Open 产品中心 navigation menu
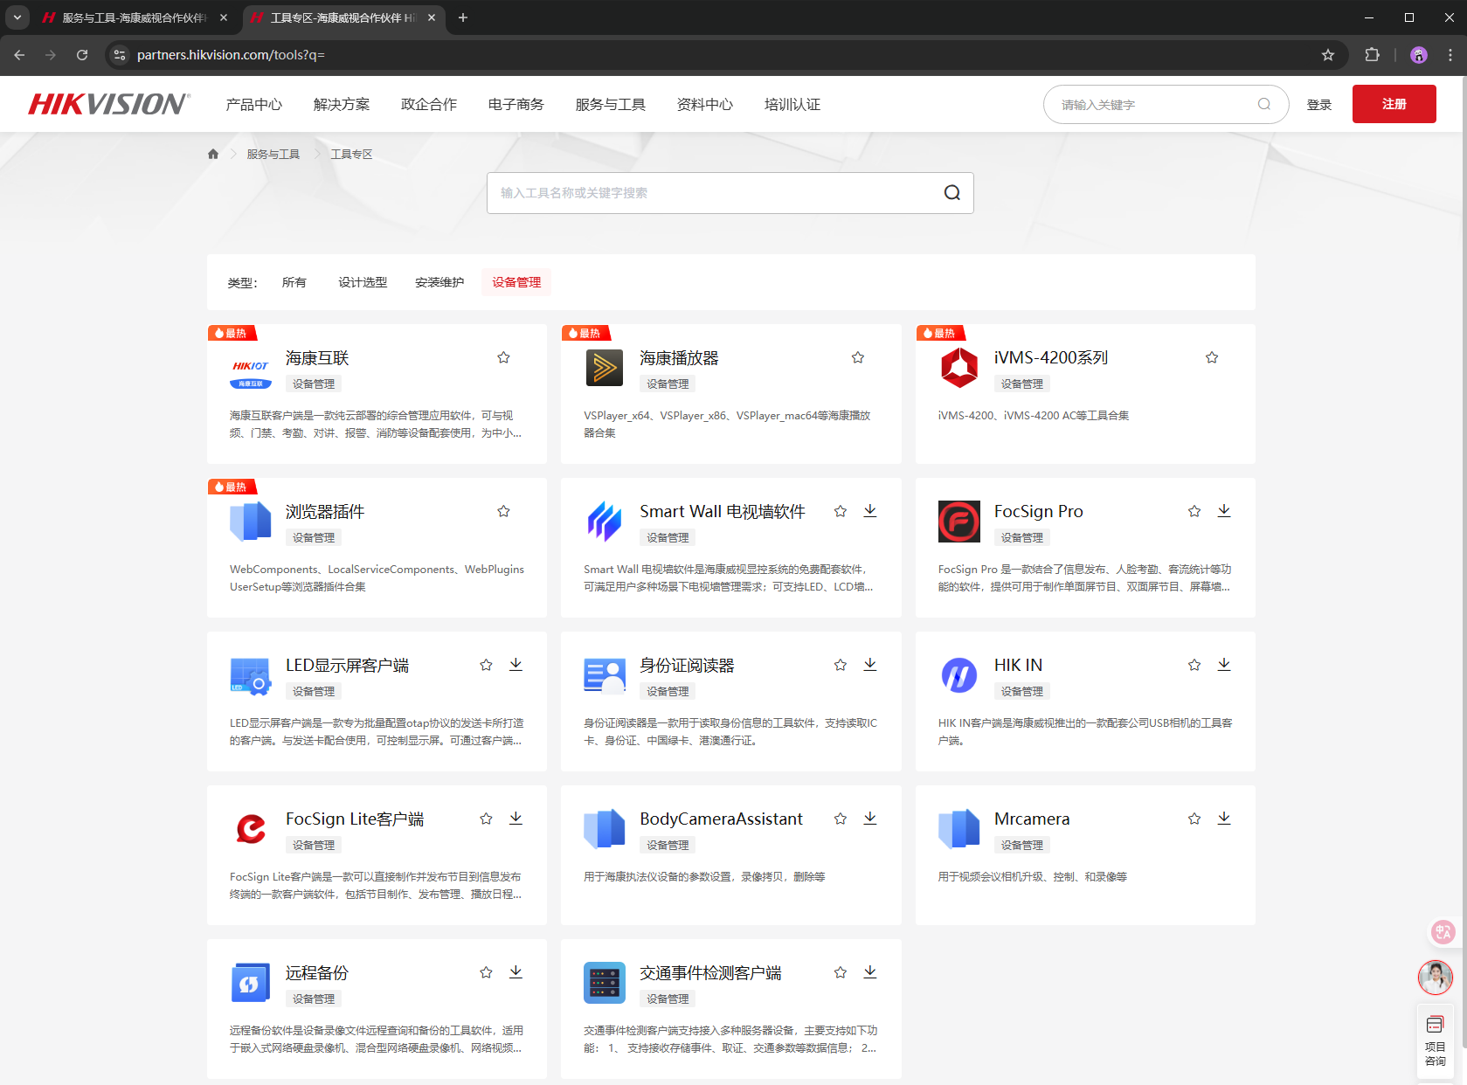1467x1085 pixels. 253,105
